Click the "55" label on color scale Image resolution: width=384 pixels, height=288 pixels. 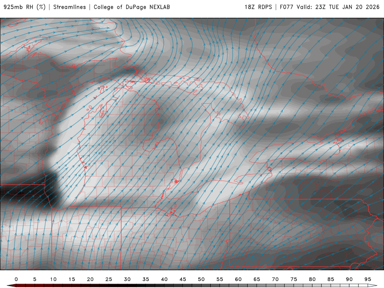(220, 279)
